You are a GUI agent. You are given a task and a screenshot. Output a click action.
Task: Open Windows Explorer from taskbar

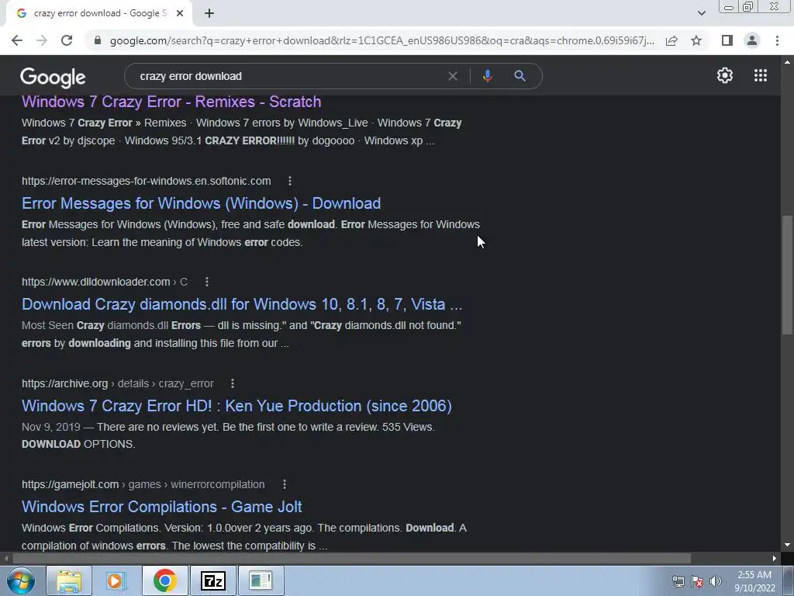(69, 580)
